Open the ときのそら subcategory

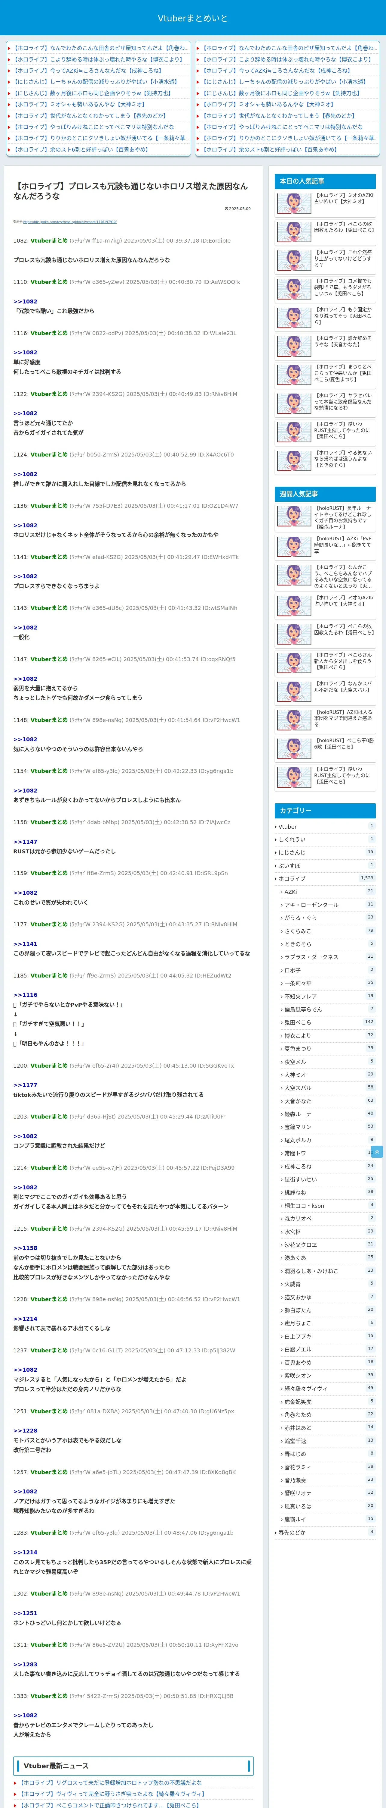click(x=328, y=944)
